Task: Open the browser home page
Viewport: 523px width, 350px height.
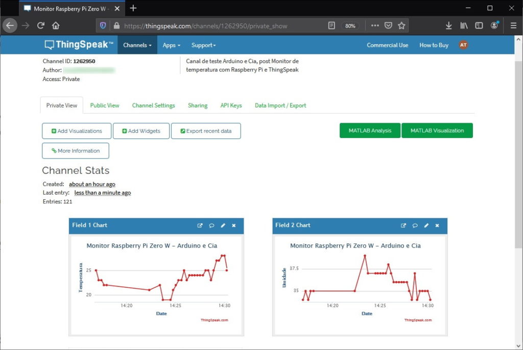Action: coord(56,25)
